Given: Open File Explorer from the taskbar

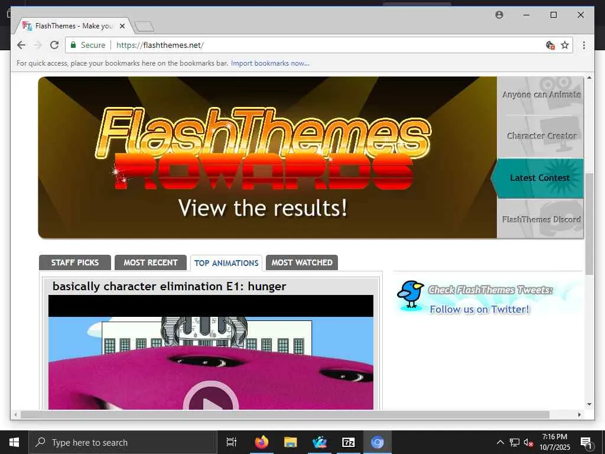Looking at the screenshot, I should point(290,442).
